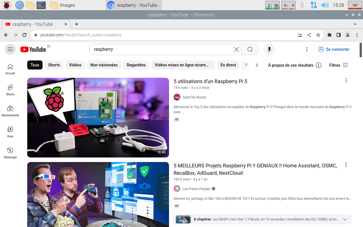Click the Bluetooth icon in the system tray
Screen dimensions: 363x227
302,5
